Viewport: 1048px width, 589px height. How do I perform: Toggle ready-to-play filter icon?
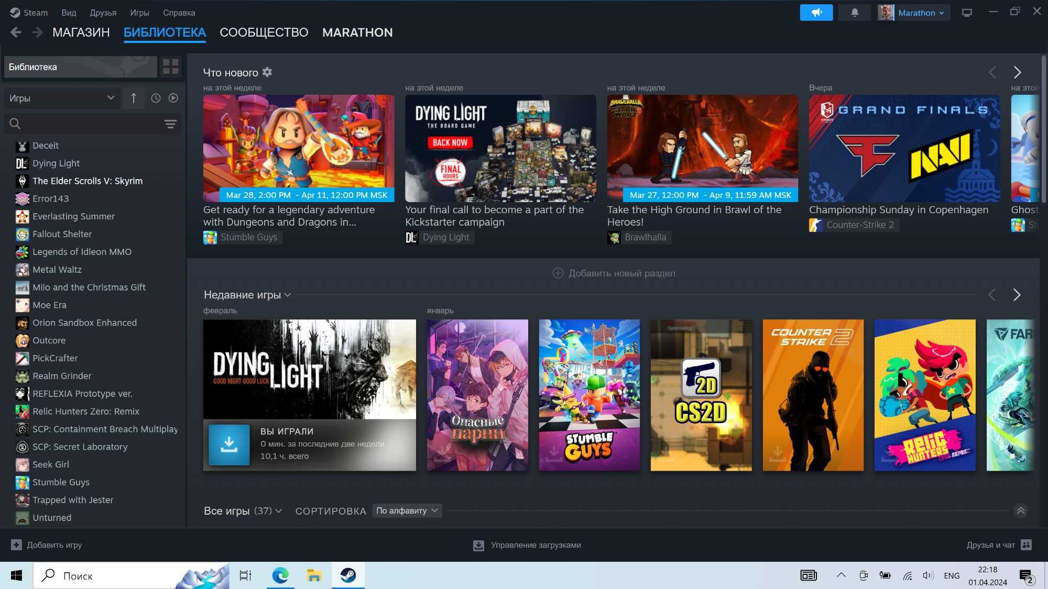173,98
